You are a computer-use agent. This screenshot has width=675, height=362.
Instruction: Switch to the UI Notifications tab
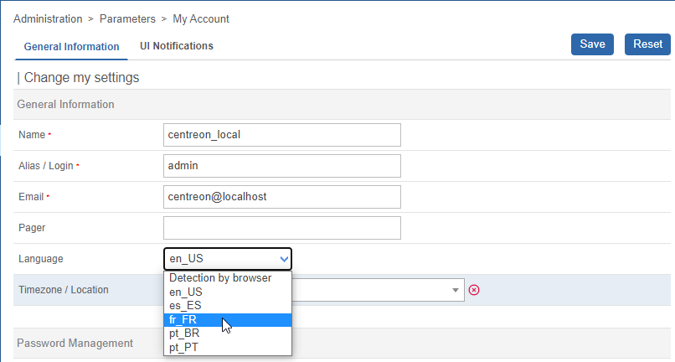tap(177, 46)
